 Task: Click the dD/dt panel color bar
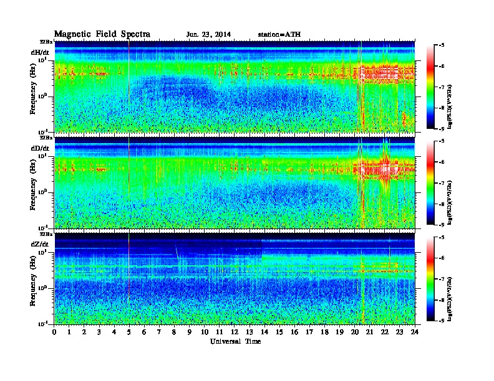click(430, 183)
